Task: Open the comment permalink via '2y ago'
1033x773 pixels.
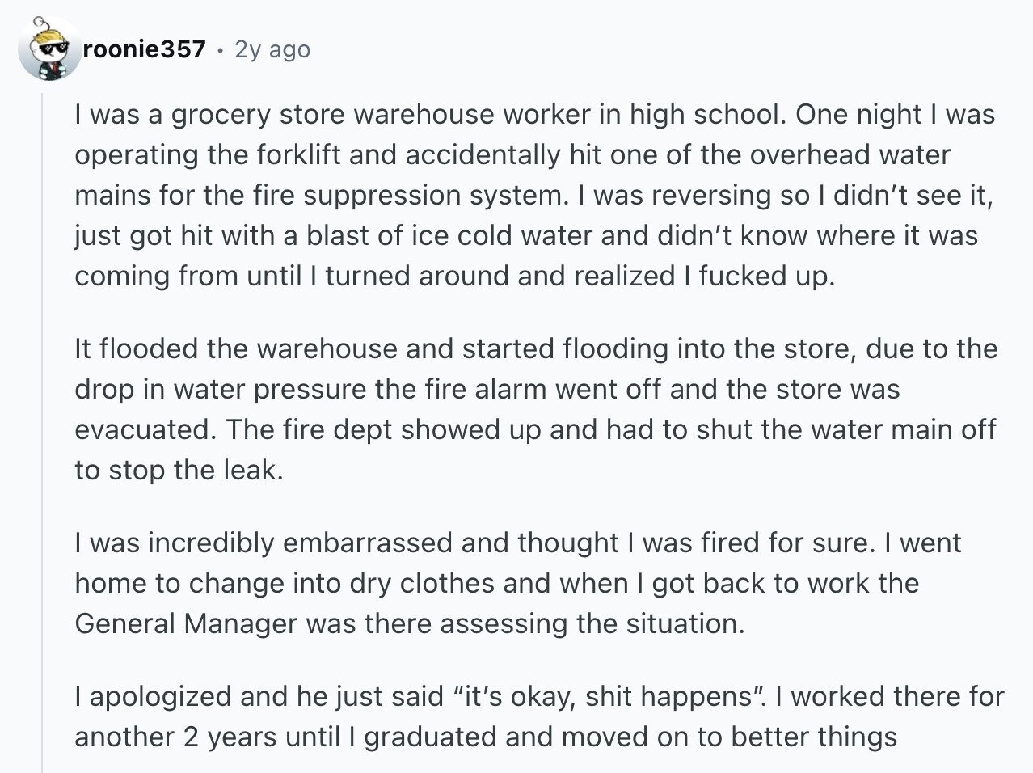Action: 272,49
